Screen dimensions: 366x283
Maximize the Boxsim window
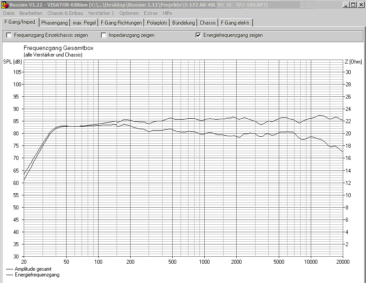pos(353,5)
